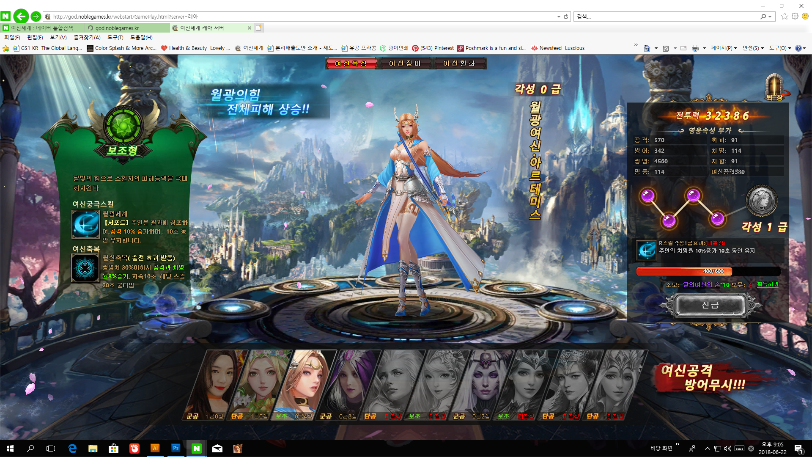Open the 편집(E) menu
The width and height of the screenshot is (812, 457).
pyautogui.click(x=35, y=38)
